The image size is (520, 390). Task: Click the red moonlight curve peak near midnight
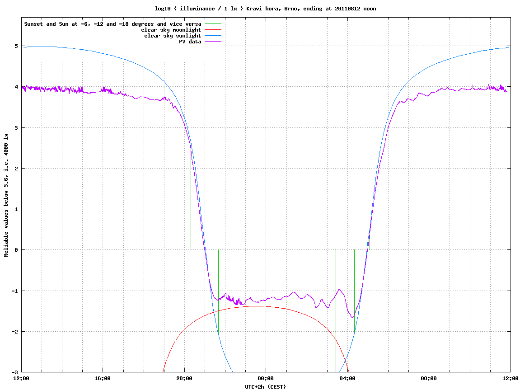coord(259,306)
